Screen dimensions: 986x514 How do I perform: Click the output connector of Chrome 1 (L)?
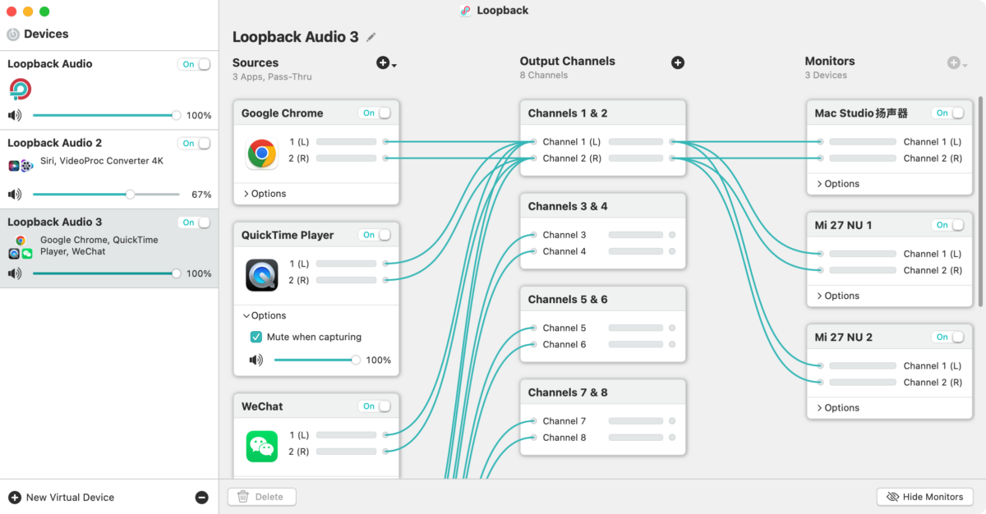386,142
